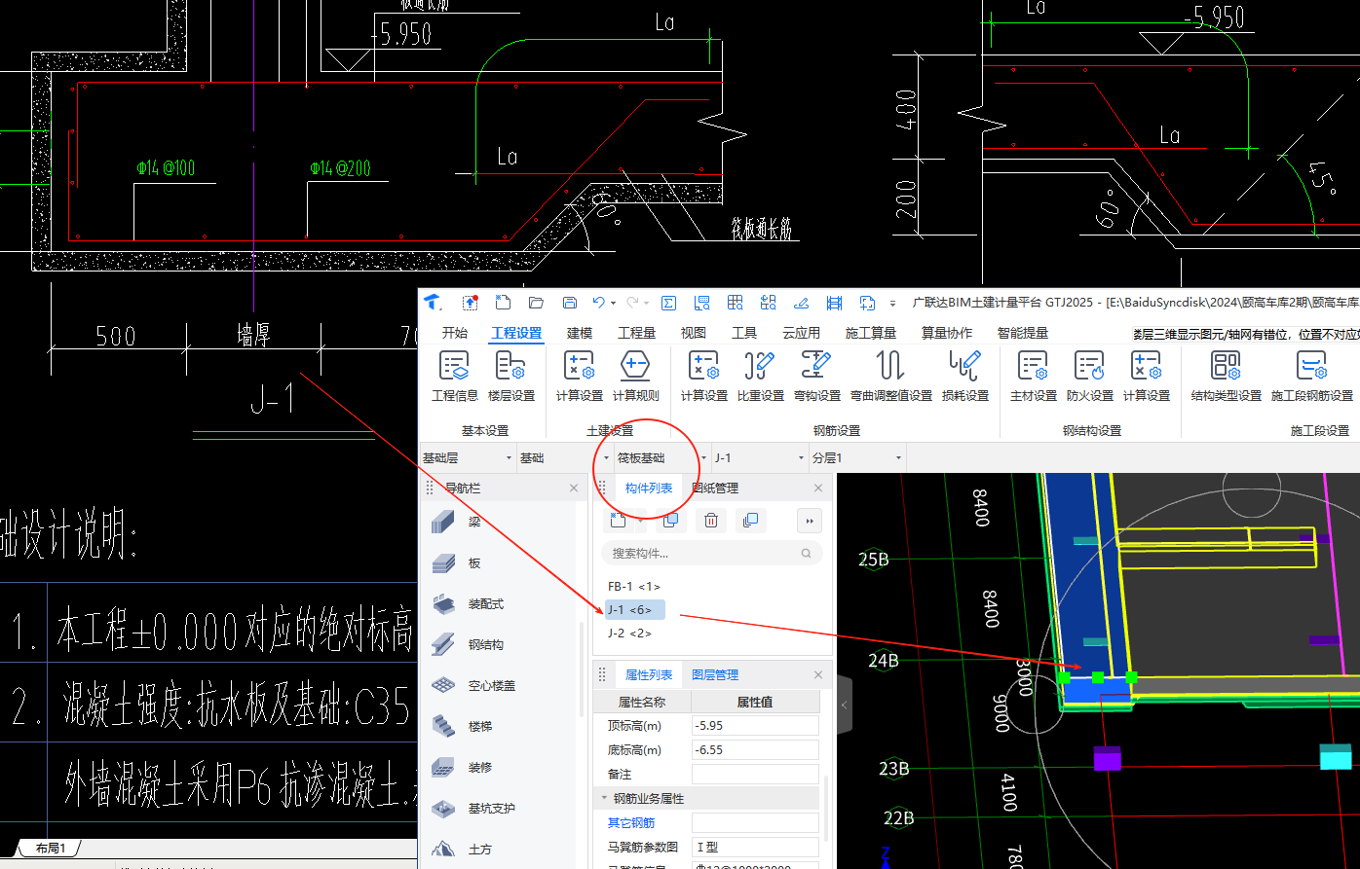Click the 底标高 value field -6.55
This screenshot has width=1360, height=869.
click(755, 749)
